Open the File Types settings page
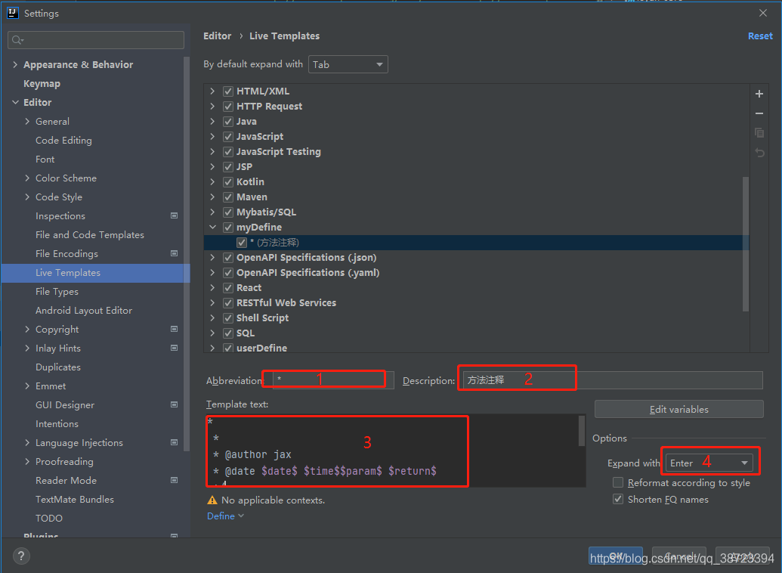 pyautogui.click(x=57, y=292)
